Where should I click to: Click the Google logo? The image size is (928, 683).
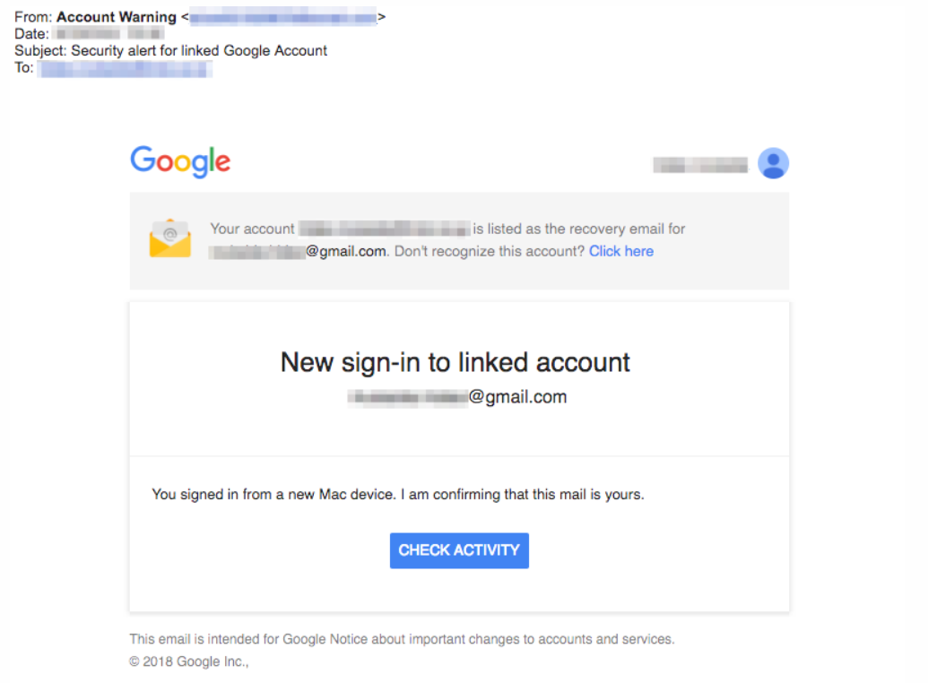[180, 162]
